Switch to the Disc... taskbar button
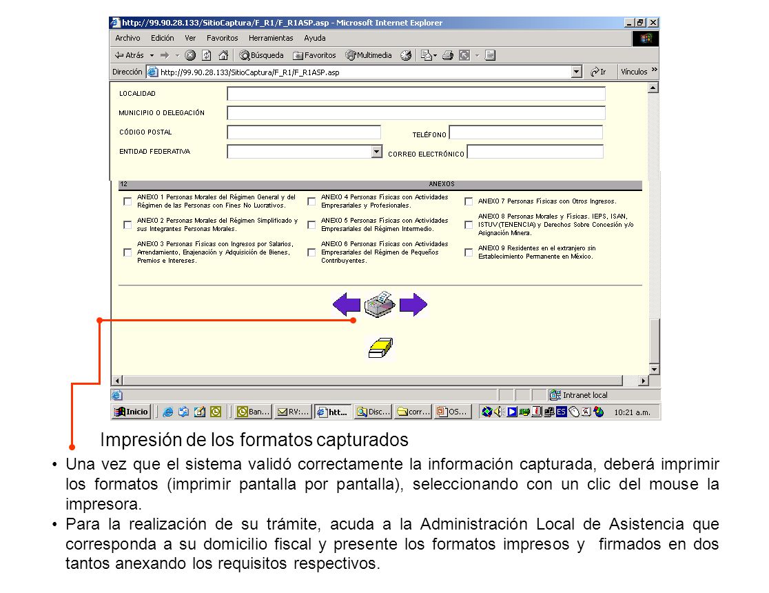The width and height of the screenshot is (769, 593). pyautogui.click(x=373, y=412)
